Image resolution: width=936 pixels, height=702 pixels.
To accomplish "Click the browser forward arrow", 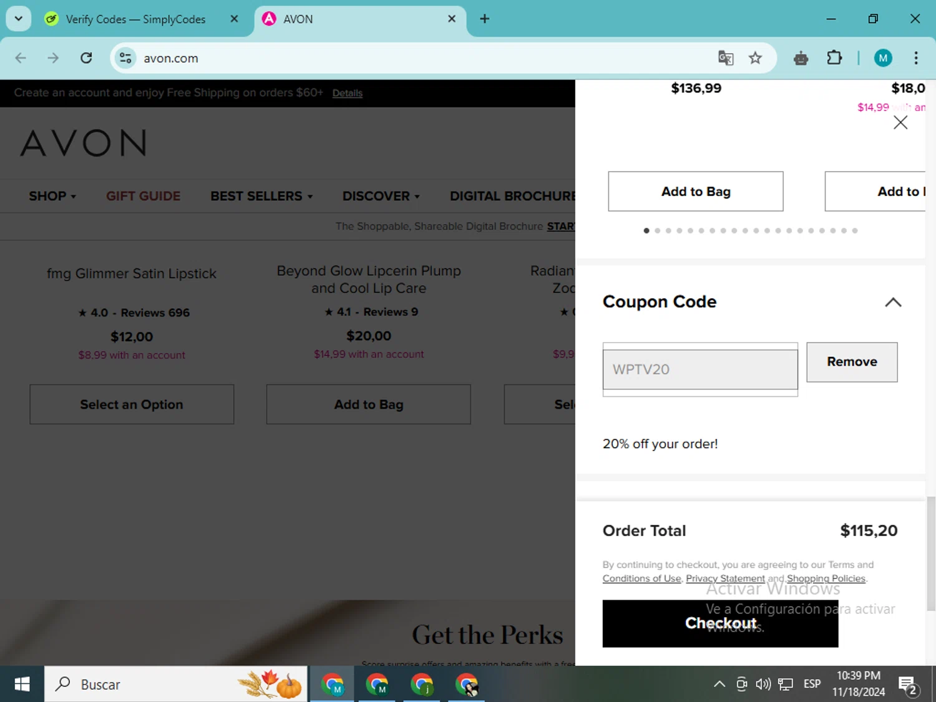I will pos(53,58).
